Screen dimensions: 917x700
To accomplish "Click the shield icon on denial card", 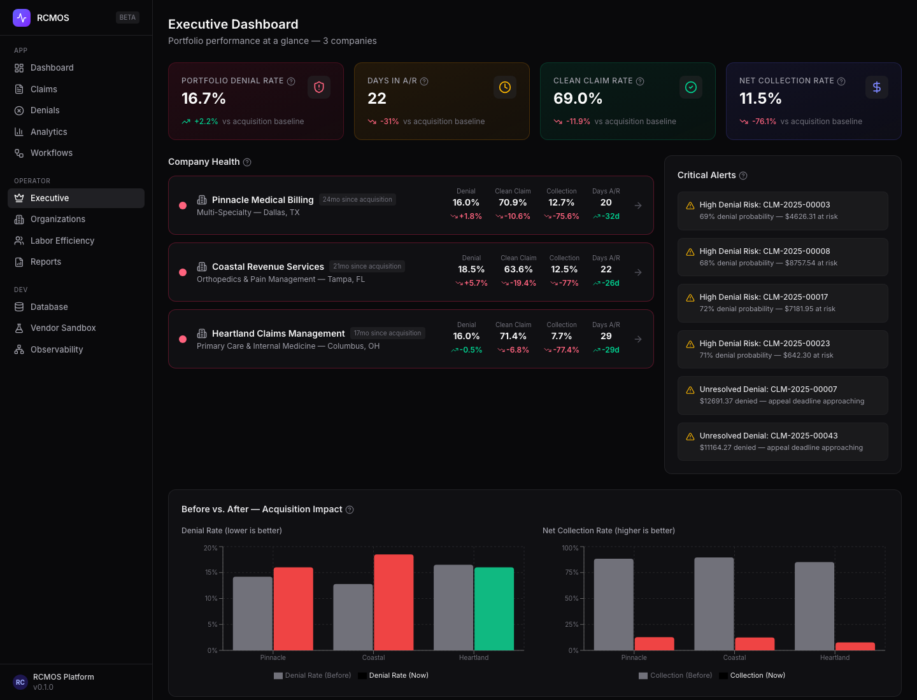I will coord(319,87).
